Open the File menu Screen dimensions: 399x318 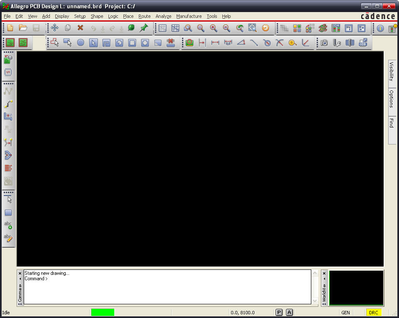7,16
